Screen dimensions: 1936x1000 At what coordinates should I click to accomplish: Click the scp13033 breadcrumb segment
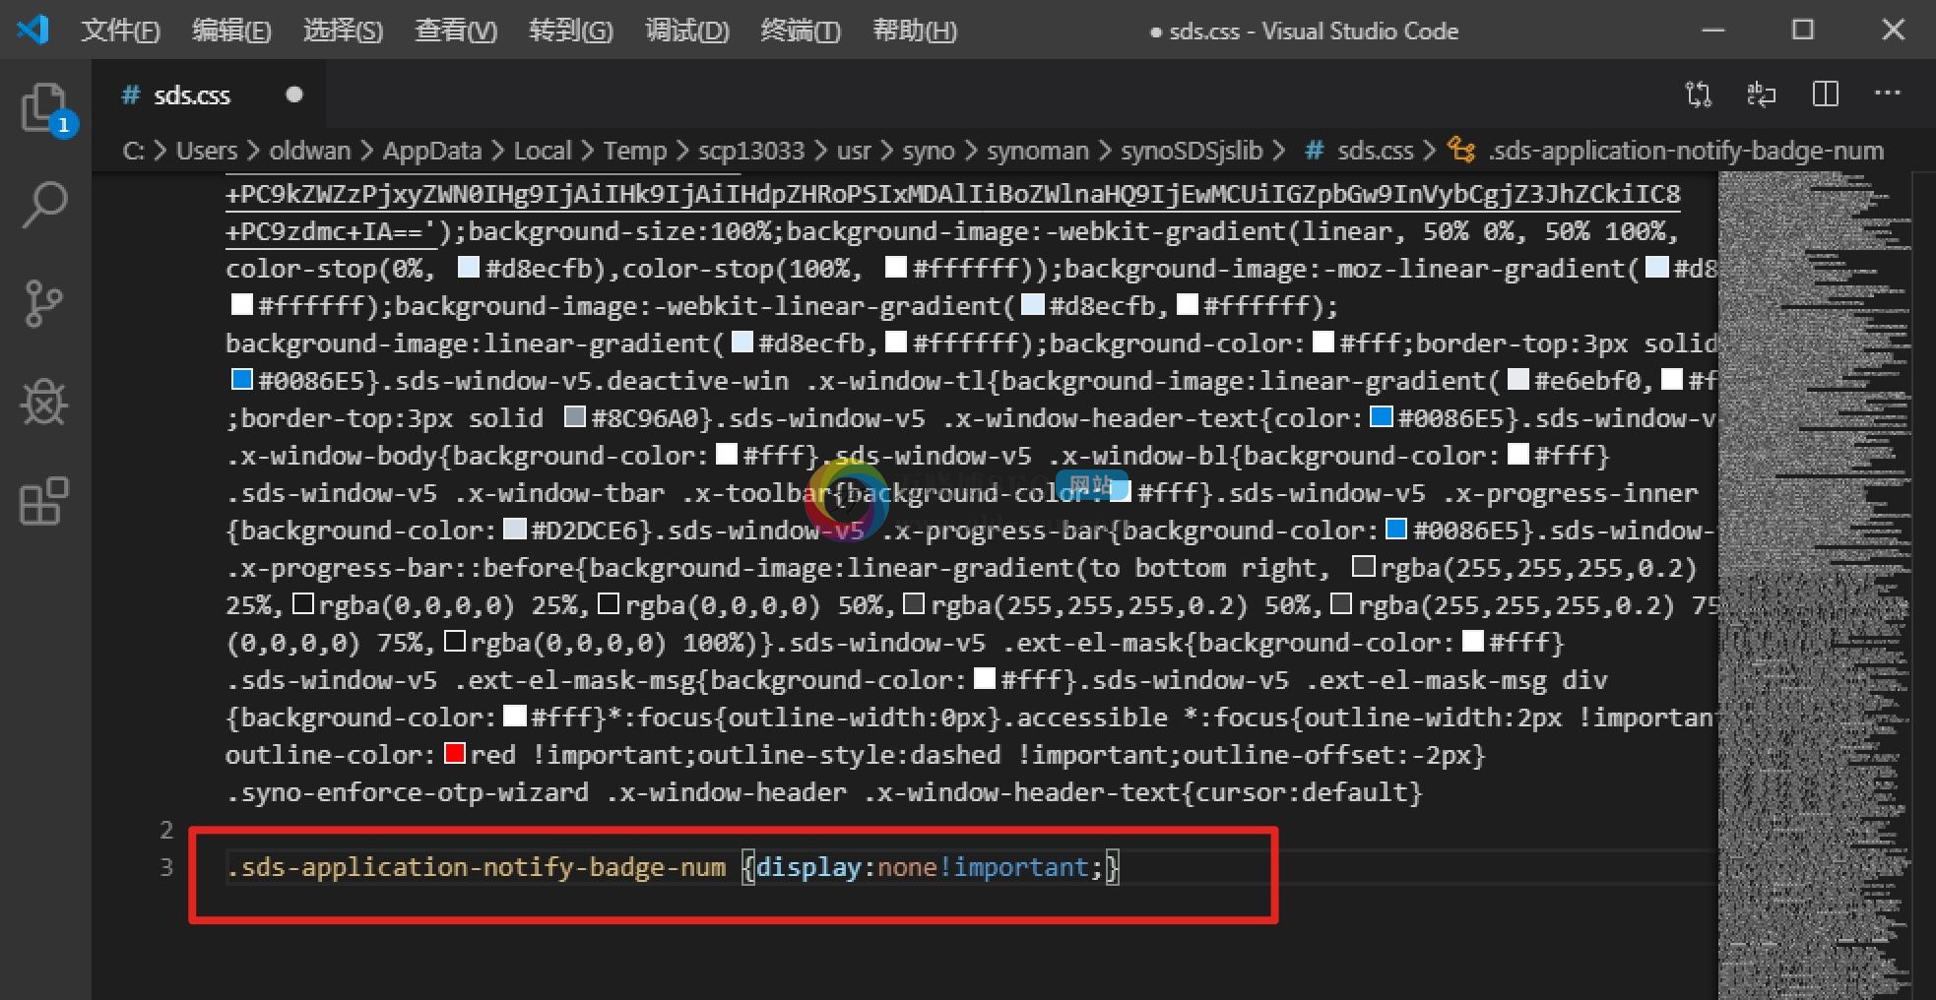coord(751,151)
